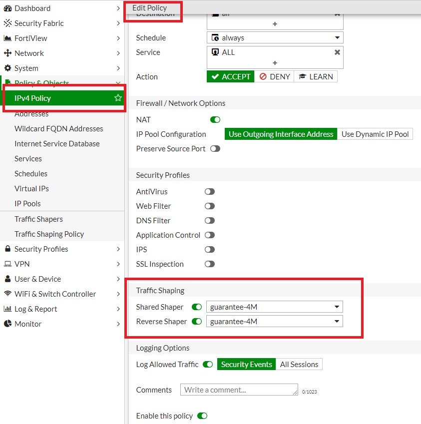421x424 pixels.
Task: Remove the ALL service with the X
Action: (x=337, y=52)
